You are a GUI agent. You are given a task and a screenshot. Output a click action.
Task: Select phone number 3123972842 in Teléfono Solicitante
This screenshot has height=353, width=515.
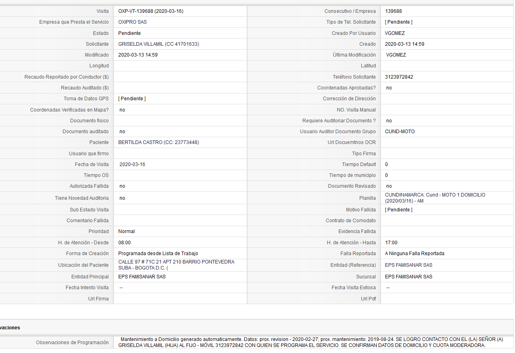tap(399, 77)
